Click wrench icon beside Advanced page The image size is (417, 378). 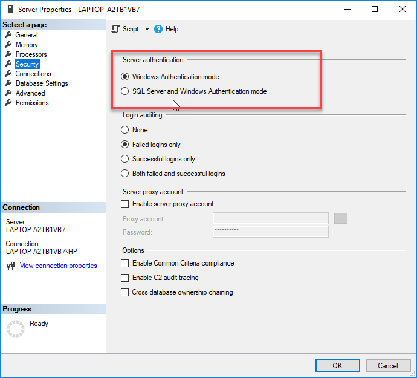[x=8, y=93]
